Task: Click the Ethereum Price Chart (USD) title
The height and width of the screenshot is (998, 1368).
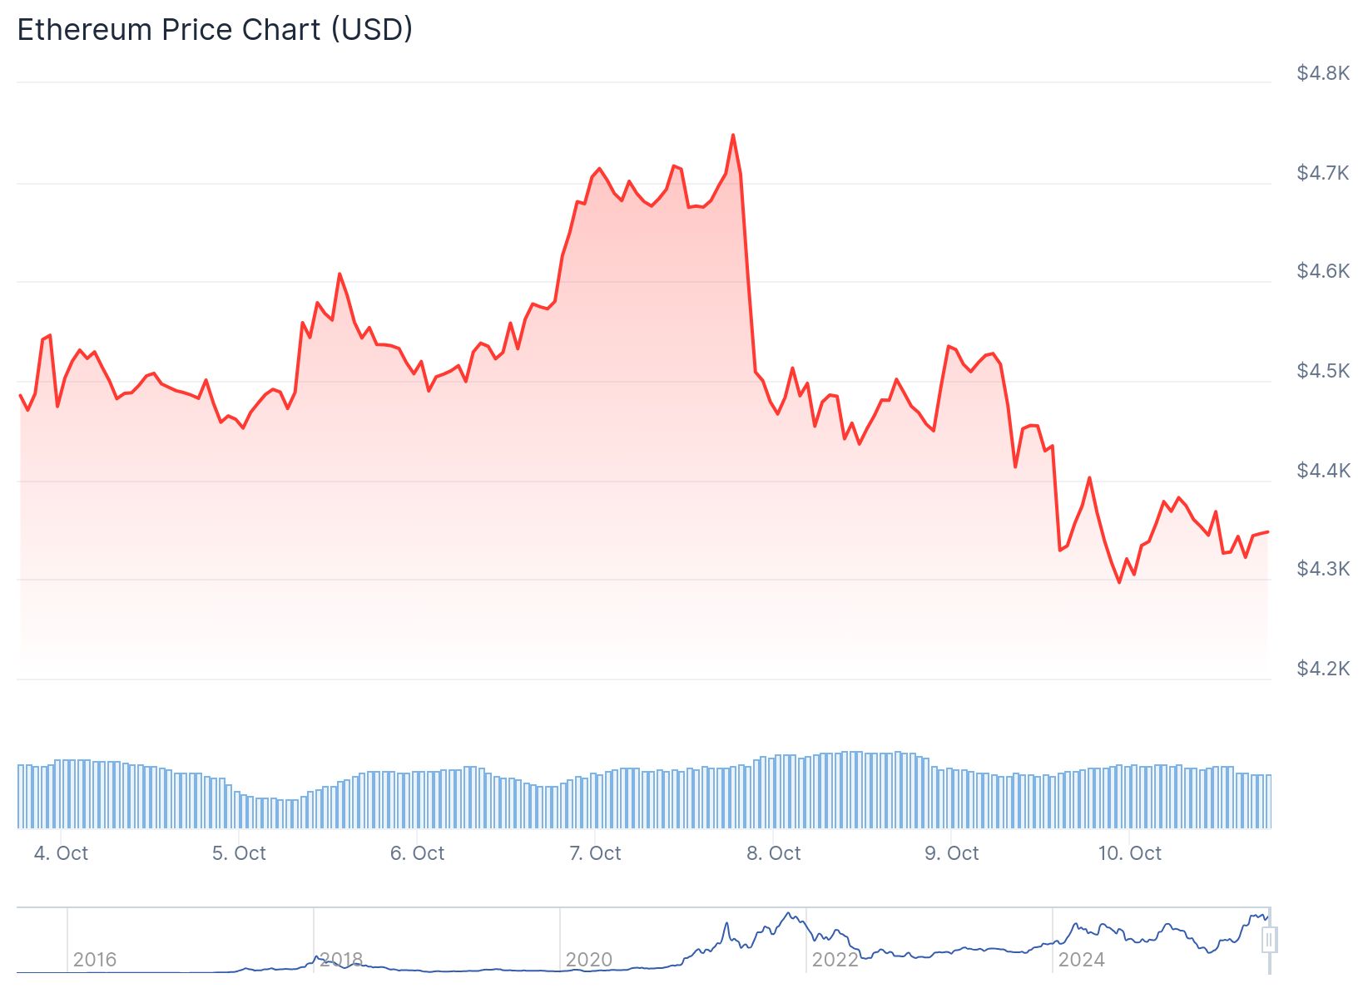Action: click(x=215, y=30)
